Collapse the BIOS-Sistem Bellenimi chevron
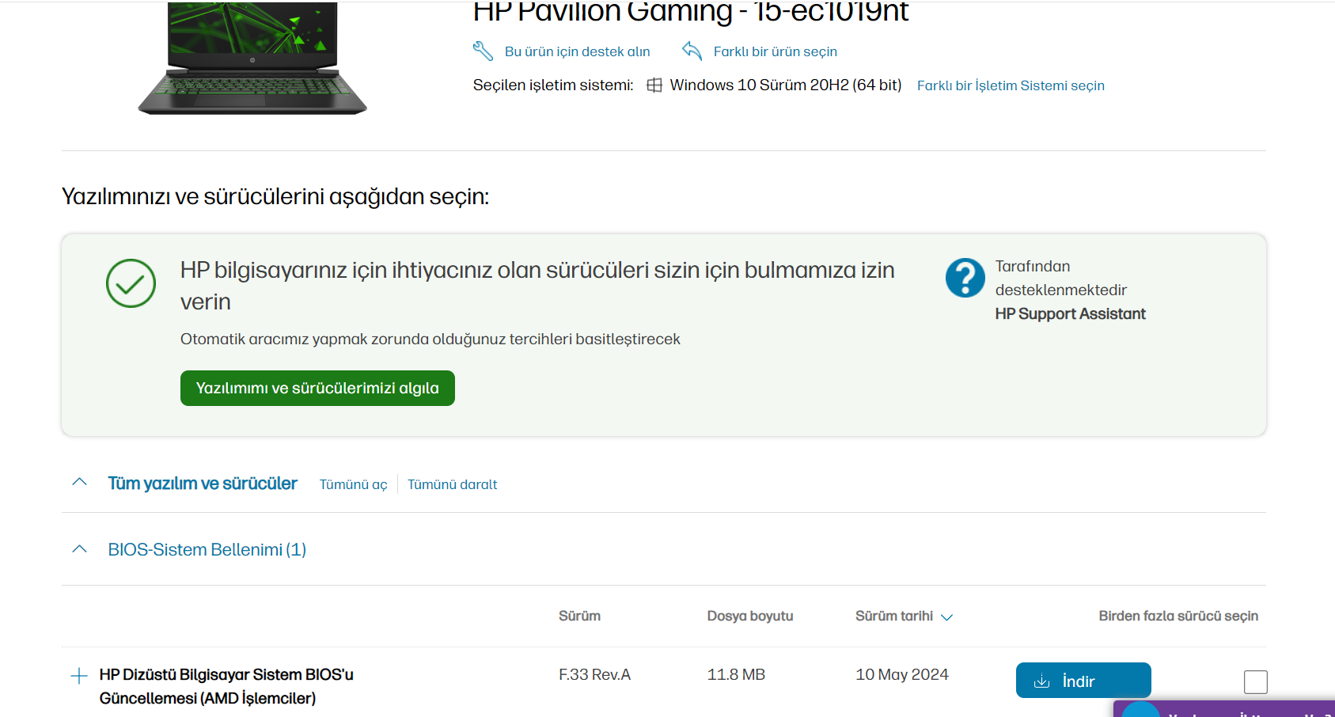The image size is (1335, 717). 79,549
